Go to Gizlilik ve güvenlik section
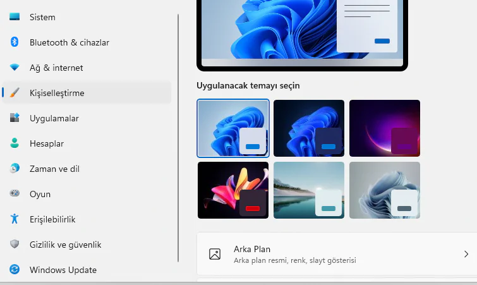The image size is (477, 285). click(65, 245)
